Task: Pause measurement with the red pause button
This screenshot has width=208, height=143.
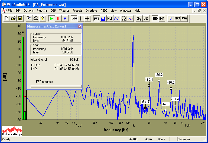Action: [x=58, y=18]
